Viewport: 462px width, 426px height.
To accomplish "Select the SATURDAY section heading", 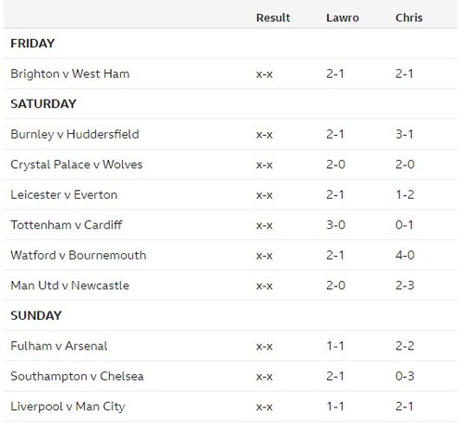I will coord(43,103).
